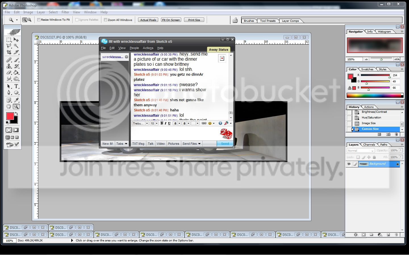Select the Notes tool
This screenshot has height=255, width=409.
click(9, 100)
